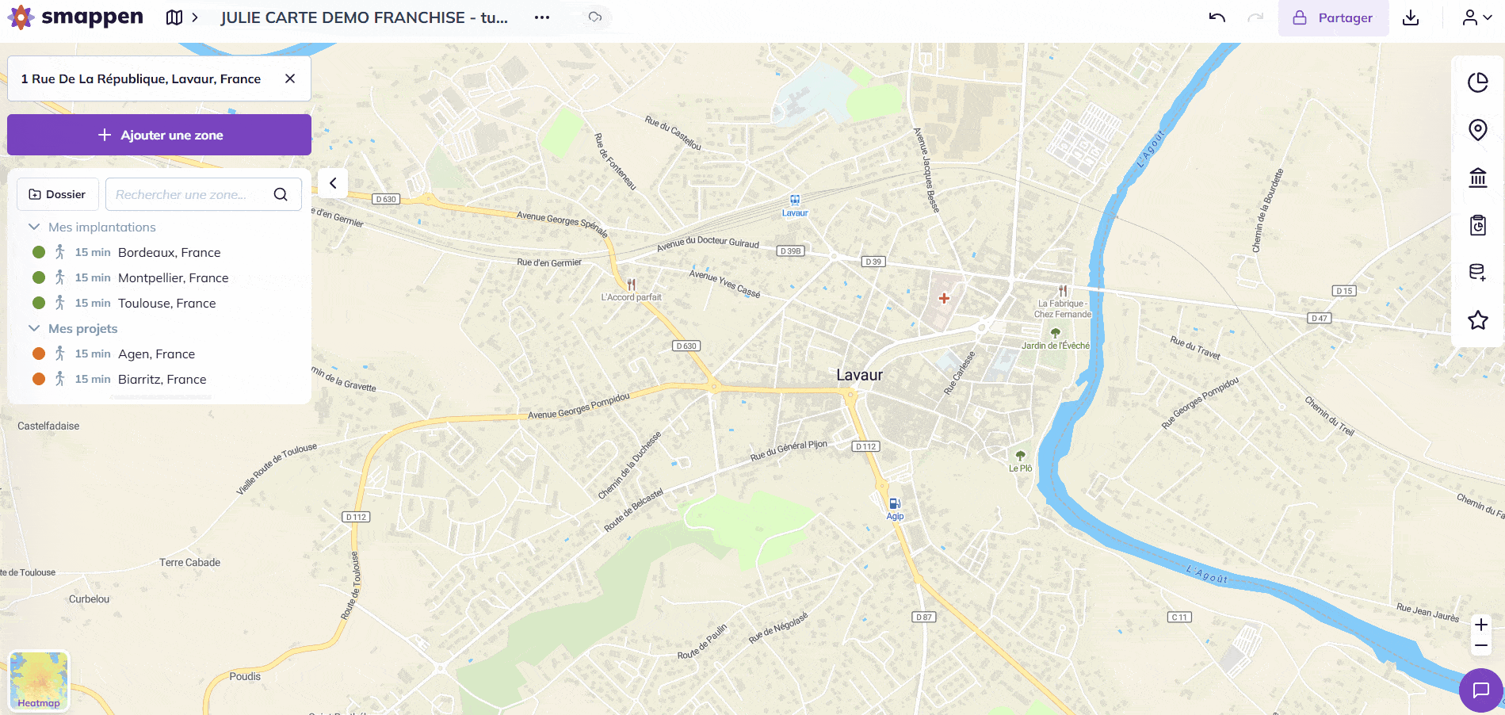Click the download icon in header
The width and height of the screenshot is (1505, 715).
pos(1411,17)
